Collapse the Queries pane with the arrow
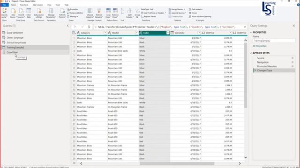300x168 pixels. 67,26
